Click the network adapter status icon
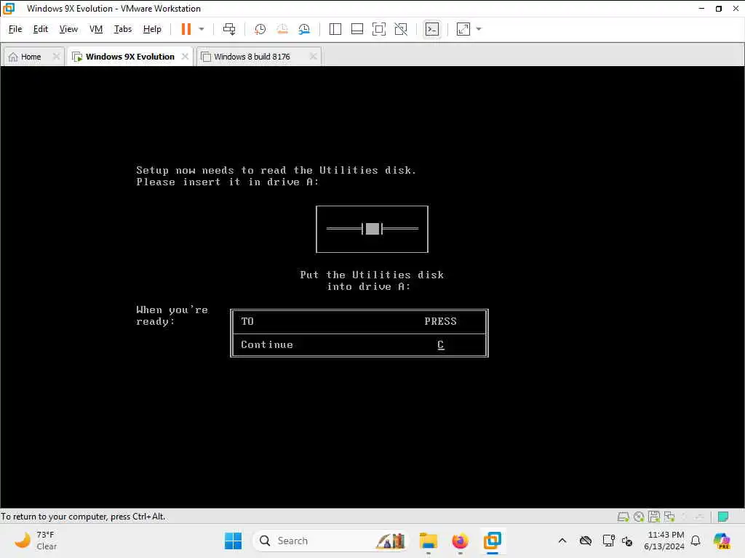Image resolution: width=745 pixels, height=558 pixels. (x=669, y=517)
